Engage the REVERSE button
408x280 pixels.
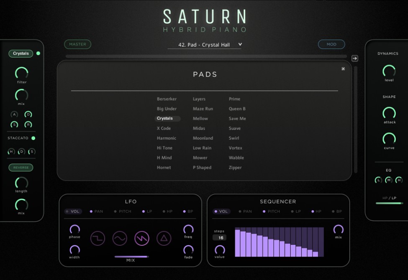(x=21, y=167)
